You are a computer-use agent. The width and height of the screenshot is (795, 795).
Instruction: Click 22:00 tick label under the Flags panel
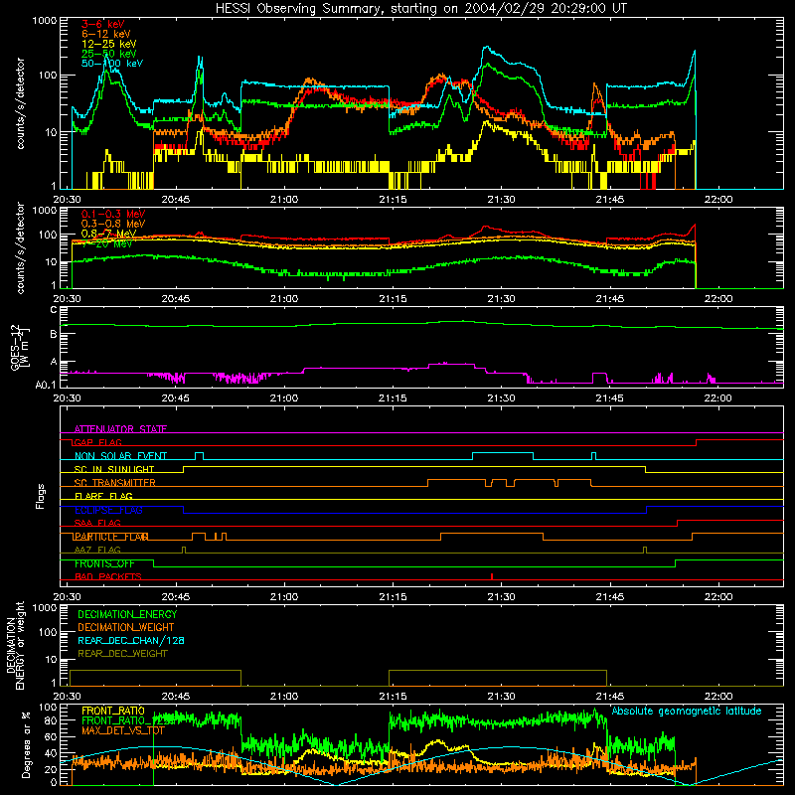point(718,597)
